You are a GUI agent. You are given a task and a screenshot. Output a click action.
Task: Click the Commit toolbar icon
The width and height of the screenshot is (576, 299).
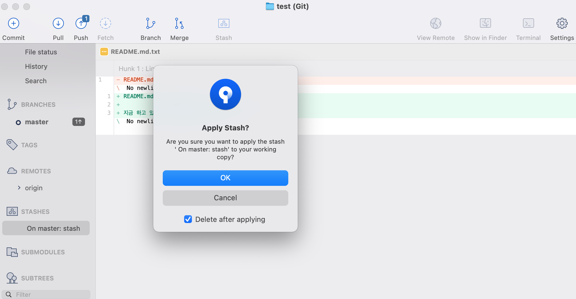[13, 24]
